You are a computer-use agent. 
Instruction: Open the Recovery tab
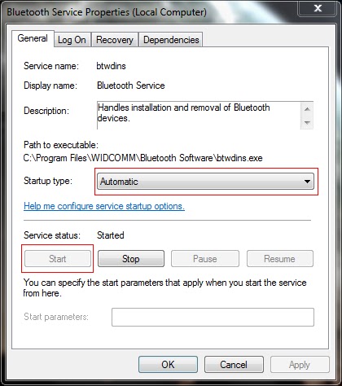[115, 40]
